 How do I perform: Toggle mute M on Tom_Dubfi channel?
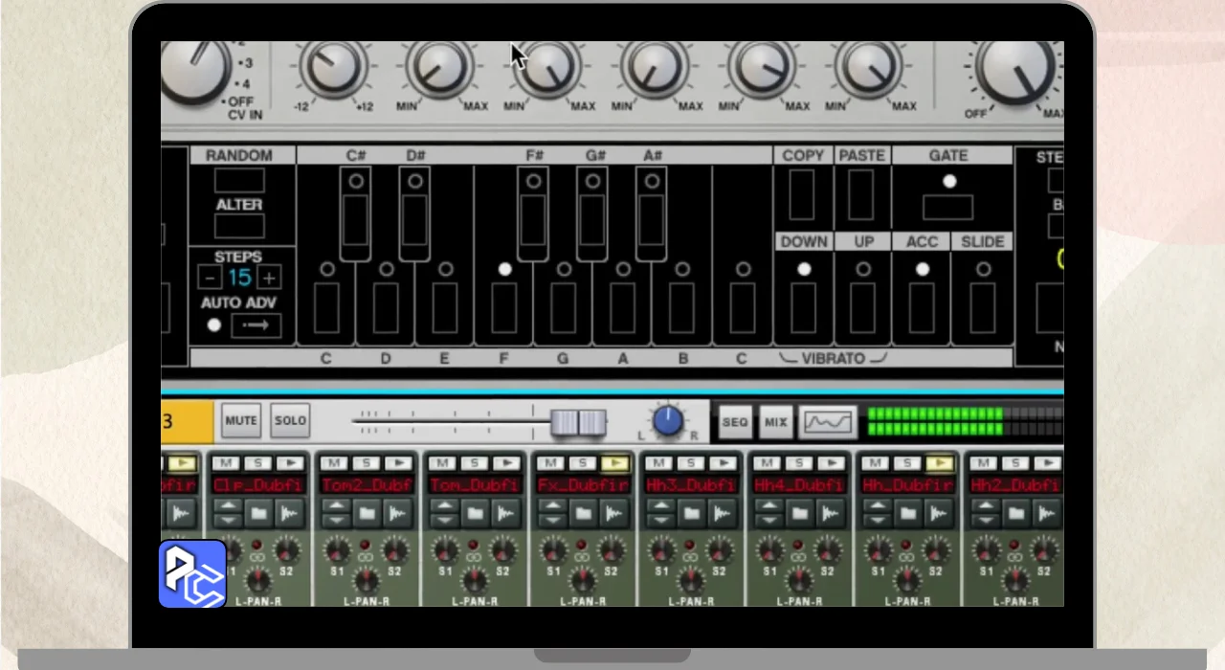pyautogui.click(x=443, y=463)
